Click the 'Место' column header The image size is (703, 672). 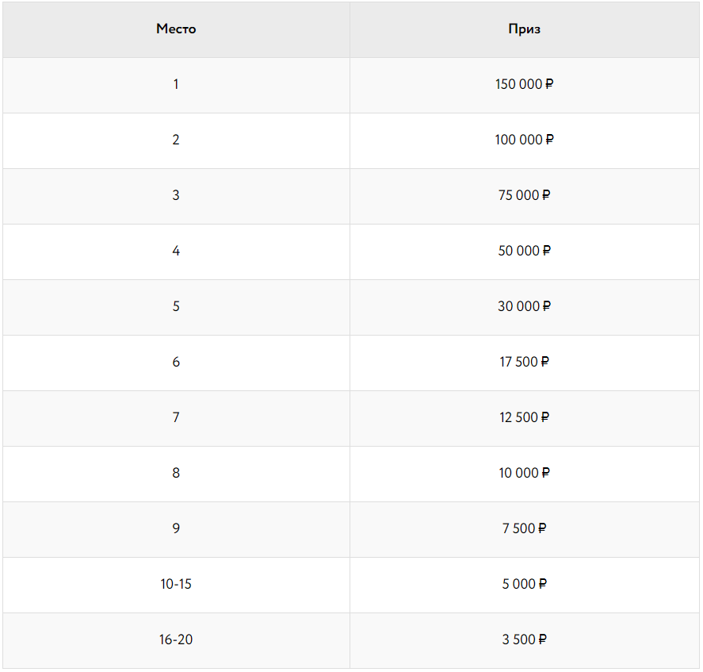(x=176, y=29)
